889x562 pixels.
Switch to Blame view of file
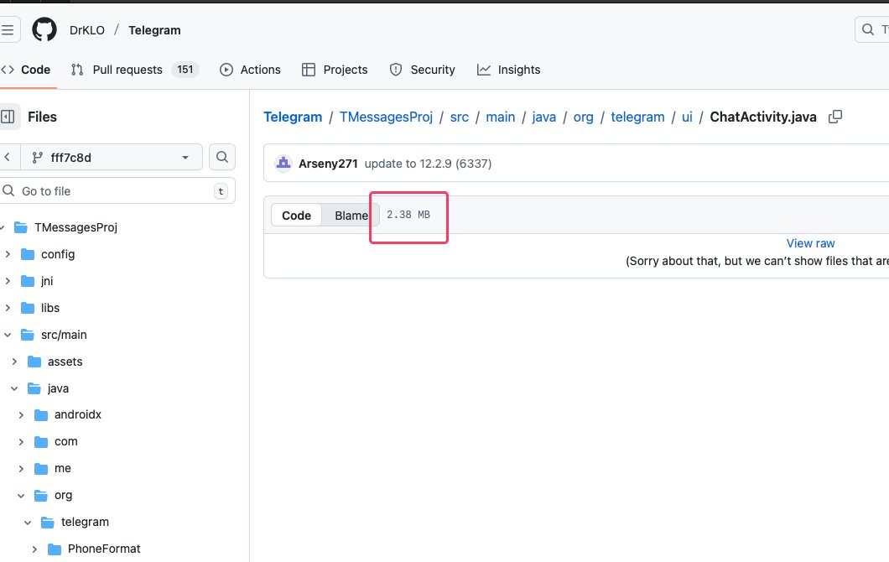click(351, 216)
